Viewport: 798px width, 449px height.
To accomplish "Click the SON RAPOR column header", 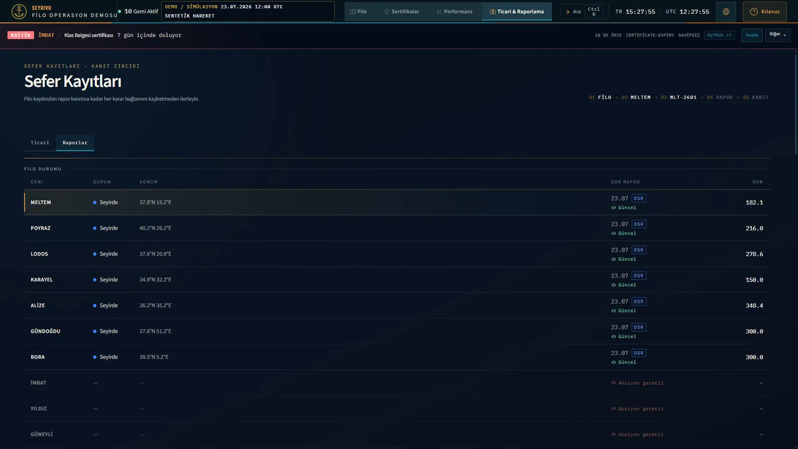I will coord(625,182).
